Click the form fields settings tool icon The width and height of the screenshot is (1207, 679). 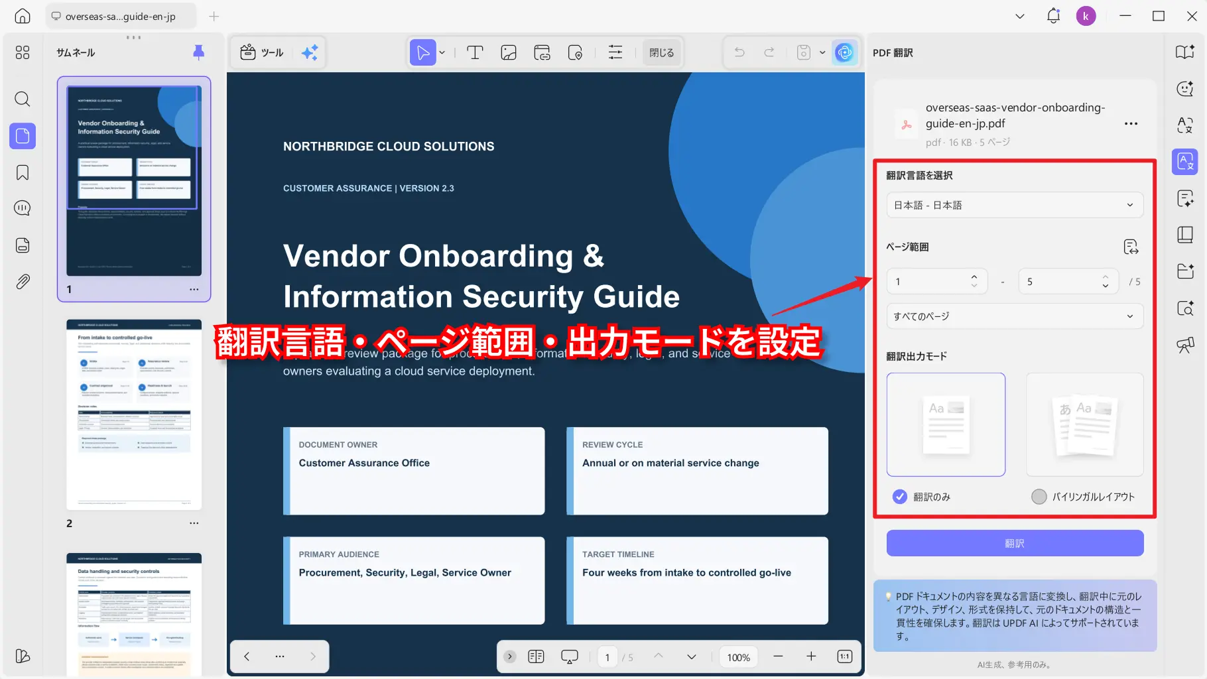(615, 52)
